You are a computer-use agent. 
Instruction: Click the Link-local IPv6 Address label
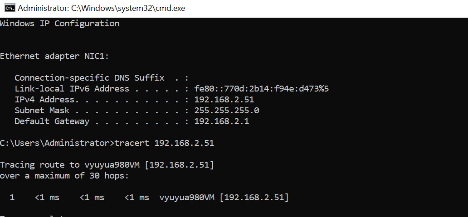tap(72, 89)
